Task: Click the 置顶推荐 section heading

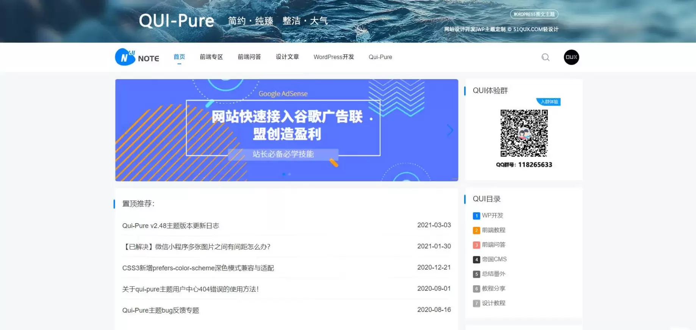Action: click(138, 204)
